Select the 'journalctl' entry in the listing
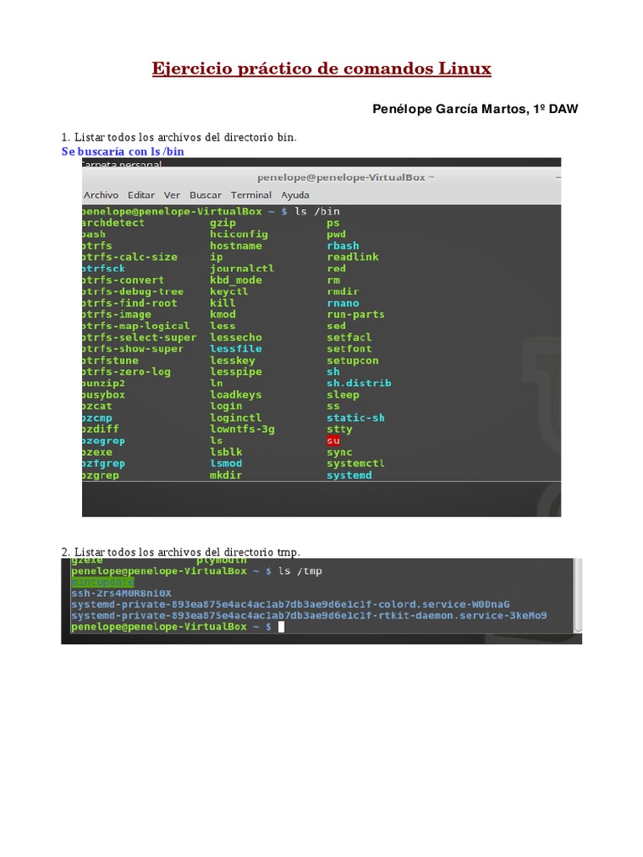This screenshot has height=857, width=643. click(242, 269)
